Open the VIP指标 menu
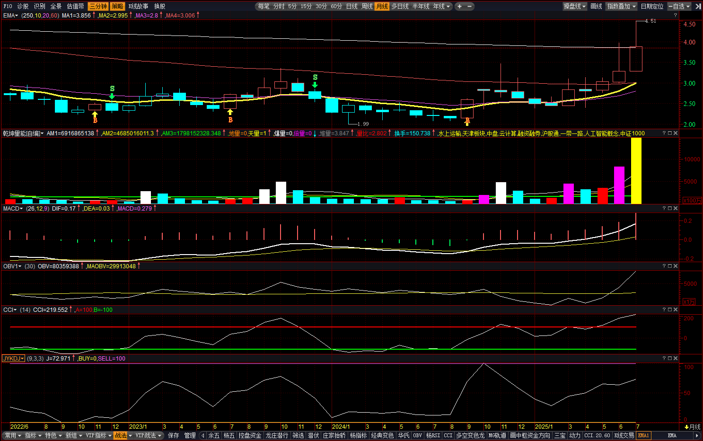Screen dimensions: 703x441 pos(99,435)
